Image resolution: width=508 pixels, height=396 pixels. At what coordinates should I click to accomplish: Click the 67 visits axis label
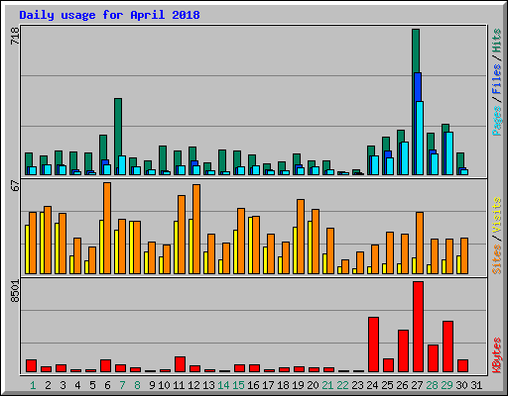[15, 186]
